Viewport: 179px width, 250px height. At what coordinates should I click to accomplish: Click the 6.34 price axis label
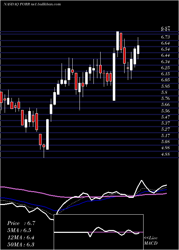pyautogui.click(x=165, y=61)
